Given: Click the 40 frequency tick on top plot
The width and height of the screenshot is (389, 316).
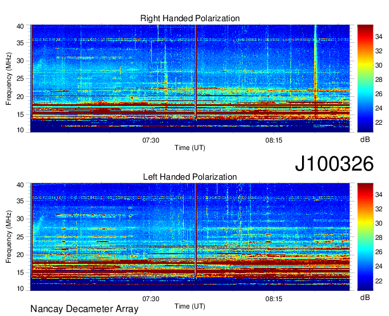Looking at the screenshot, I should [x=20, y=26].
